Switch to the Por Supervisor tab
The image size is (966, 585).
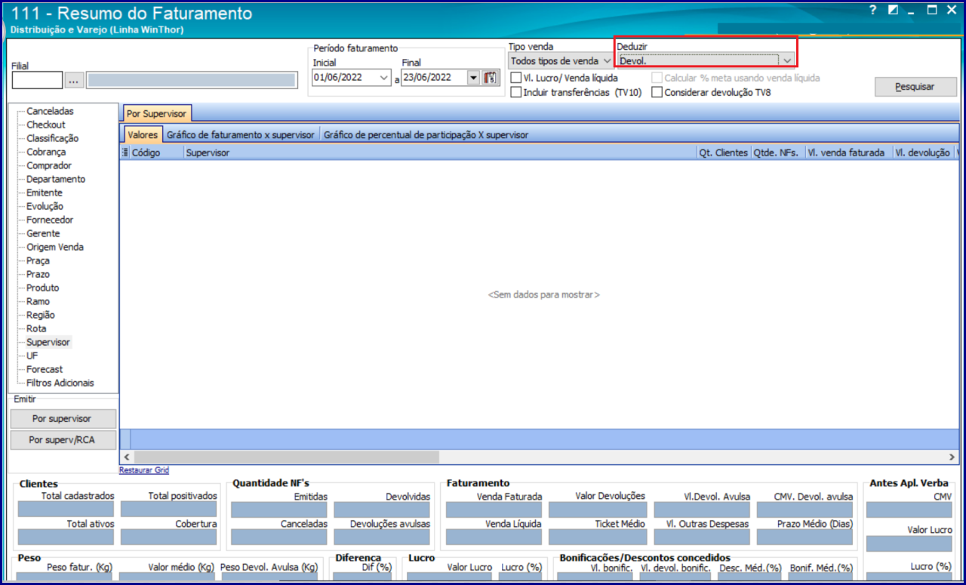pos(157,114)
